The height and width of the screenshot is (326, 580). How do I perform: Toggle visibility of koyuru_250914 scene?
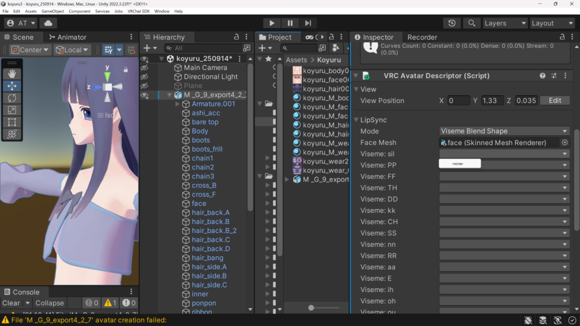[144, 59]
